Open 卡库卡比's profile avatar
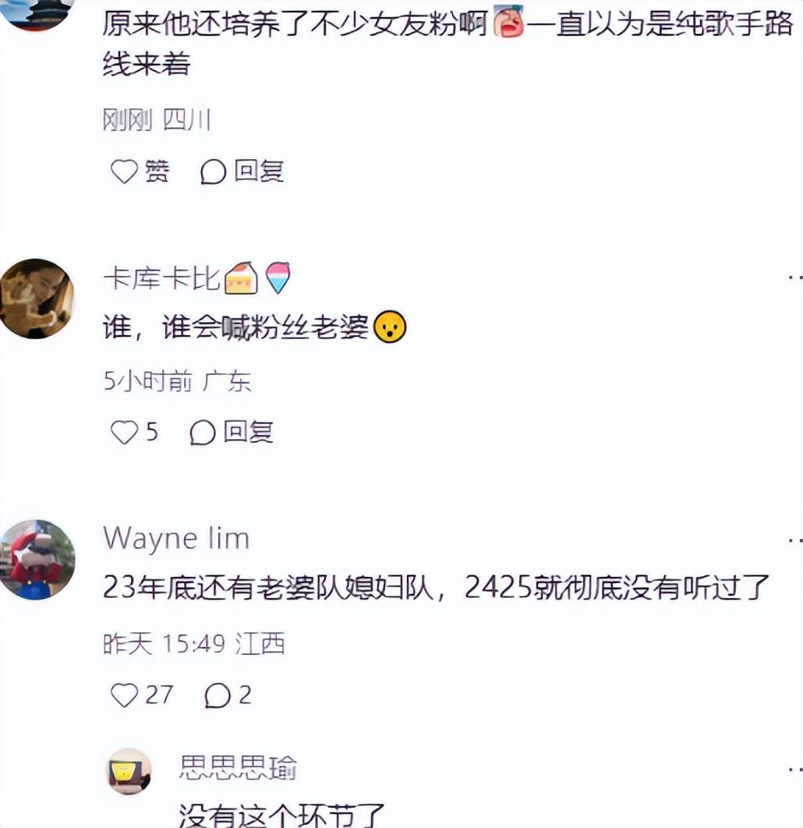 [x=36, y=299]
